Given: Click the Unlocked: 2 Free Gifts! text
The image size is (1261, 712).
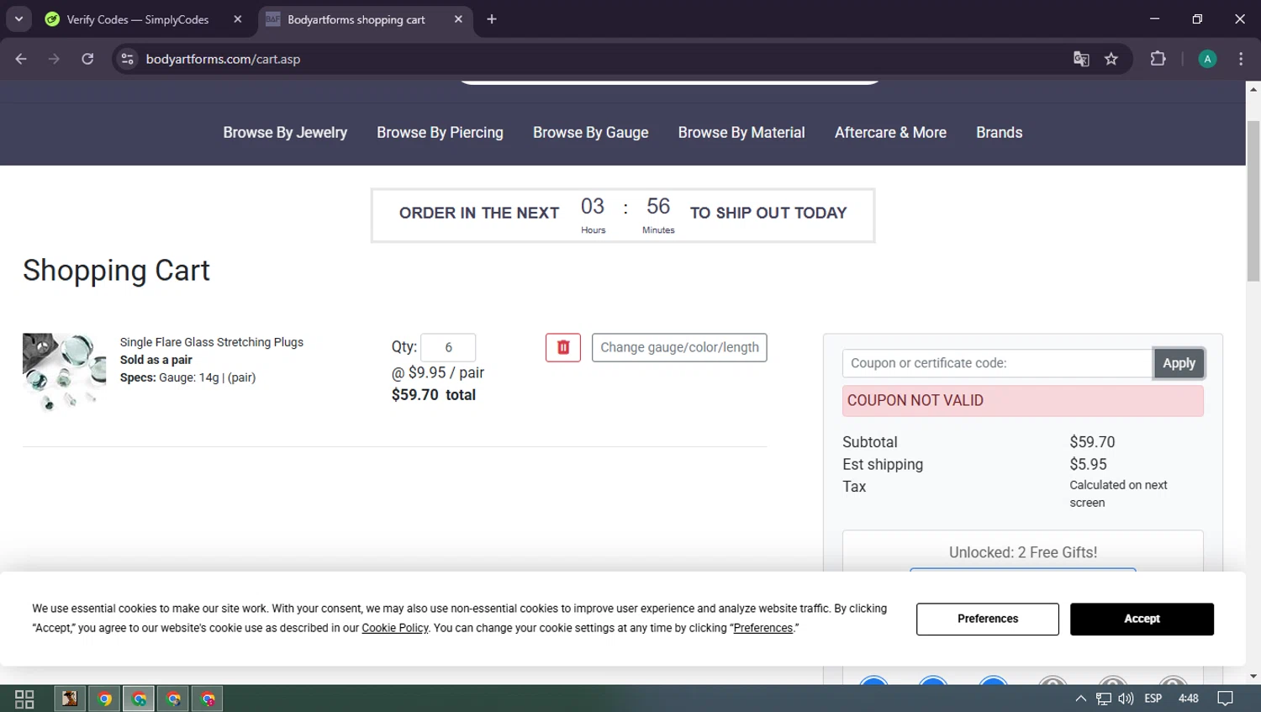Looking at the screenshot, I should (x=1023, y=552).
